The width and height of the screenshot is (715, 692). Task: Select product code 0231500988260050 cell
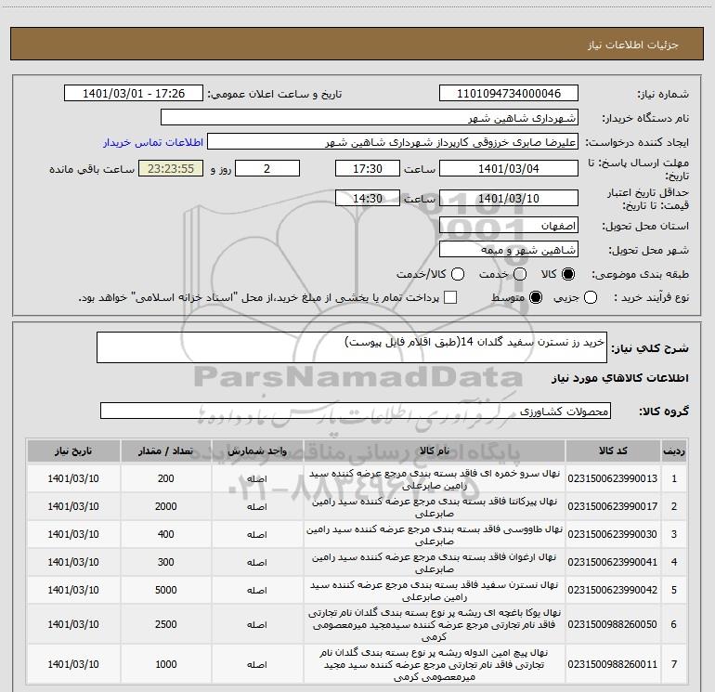tap(613, 624)
